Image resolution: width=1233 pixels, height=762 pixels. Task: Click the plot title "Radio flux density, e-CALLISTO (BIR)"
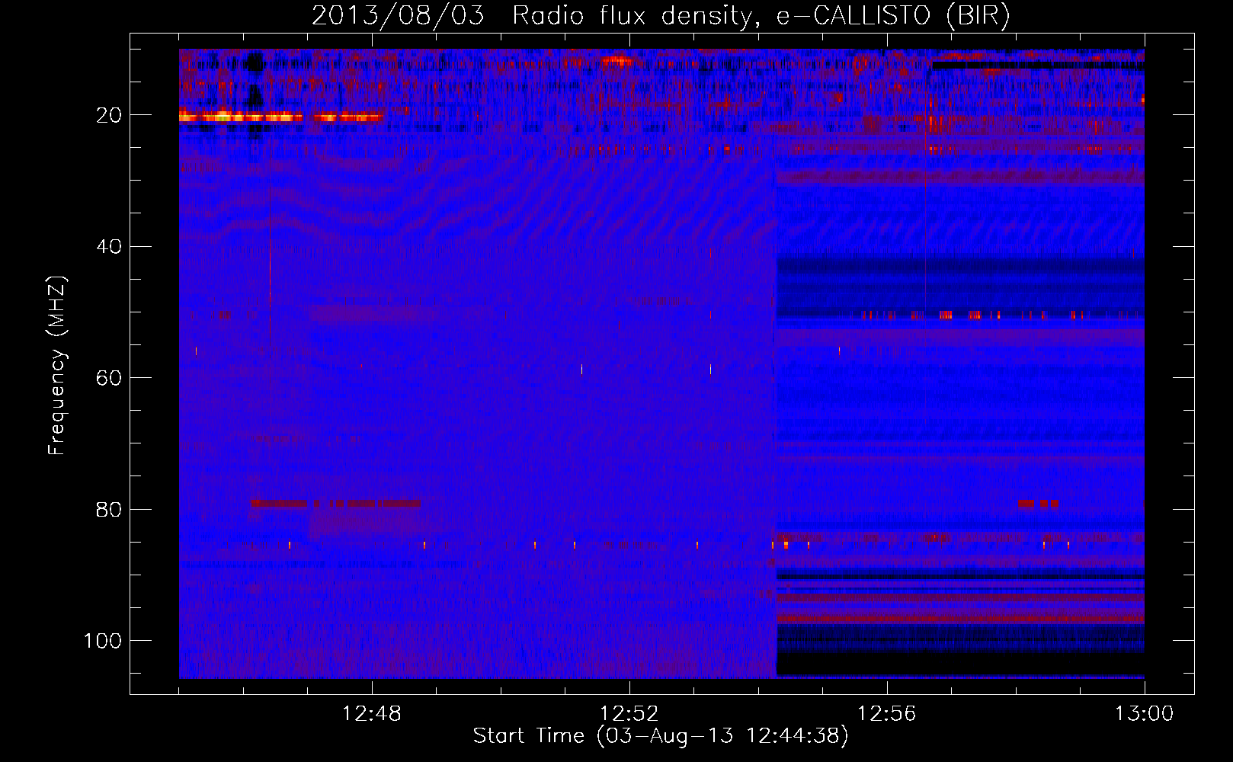[761, 16]
